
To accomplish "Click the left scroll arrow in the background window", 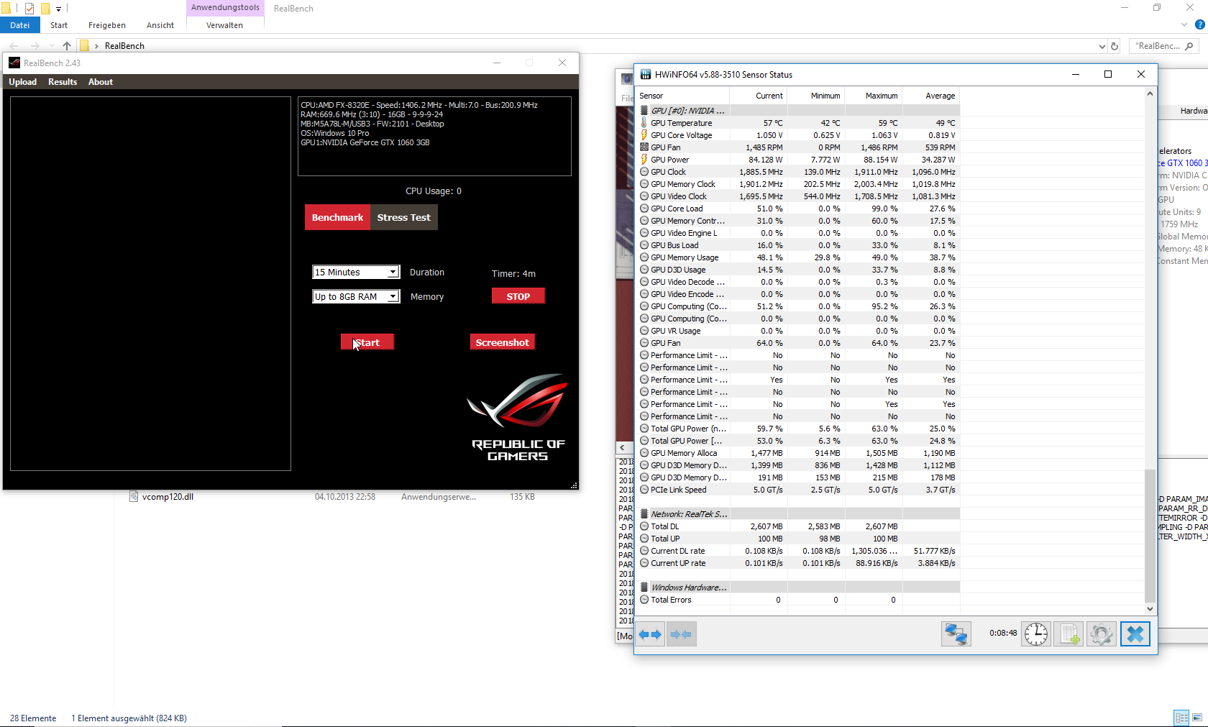I will point(623,447).
